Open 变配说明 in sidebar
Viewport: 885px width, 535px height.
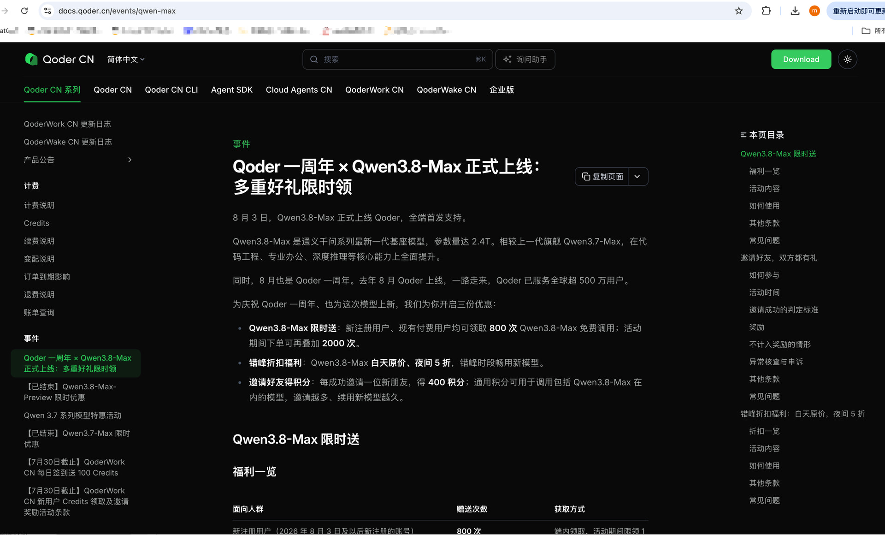pos(39,259)
